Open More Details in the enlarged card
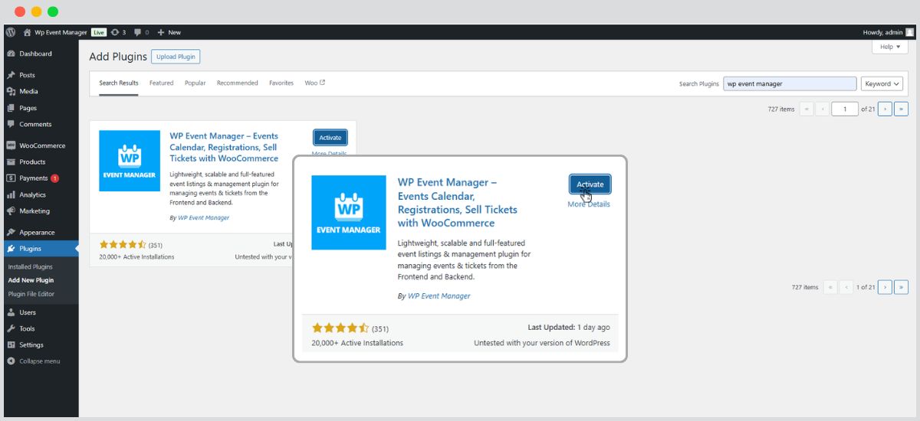 coord(589,204)
